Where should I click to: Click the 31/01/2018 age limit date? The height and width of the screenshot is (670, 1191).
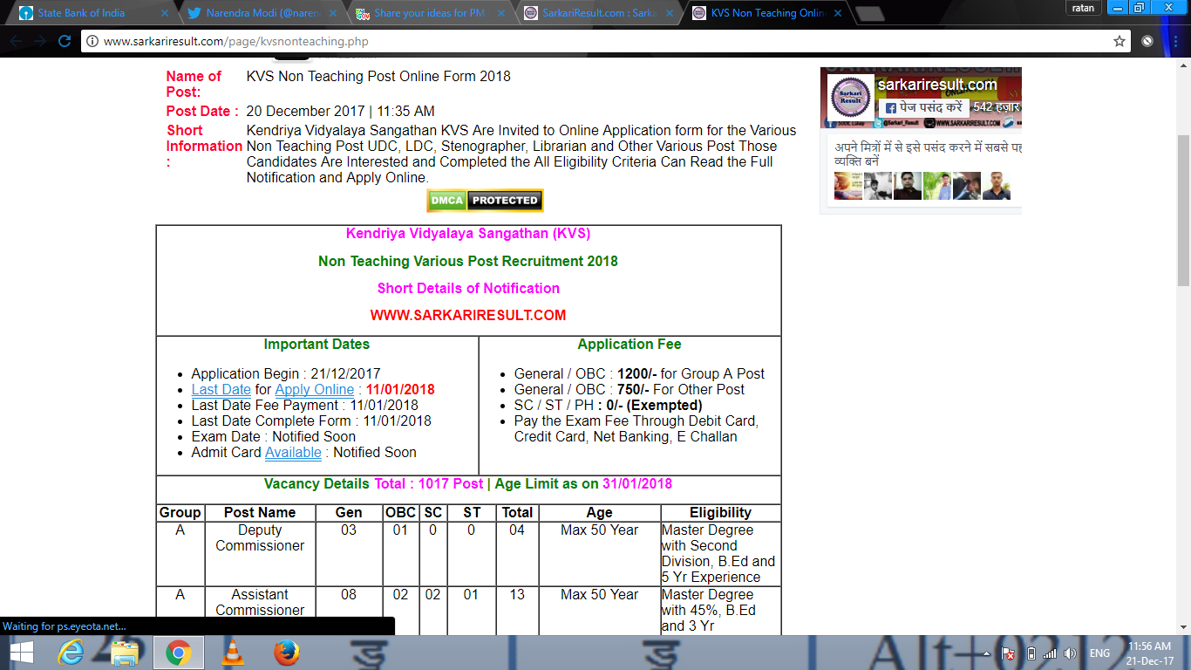(637, 483)
